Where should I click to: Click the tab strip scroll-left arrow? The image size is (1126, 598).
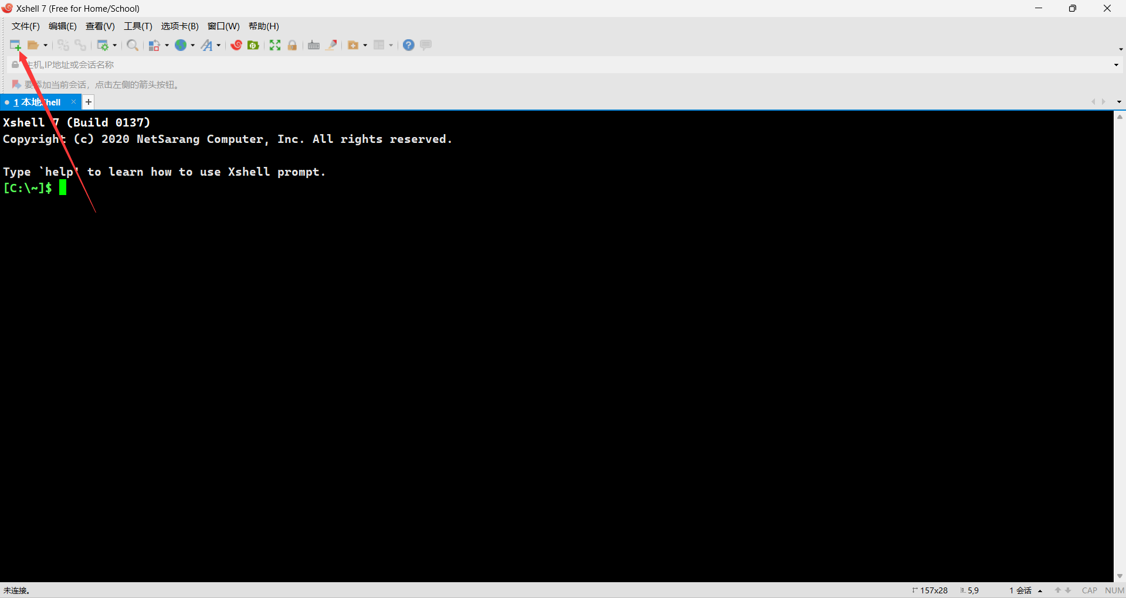tap(1093, 102)
